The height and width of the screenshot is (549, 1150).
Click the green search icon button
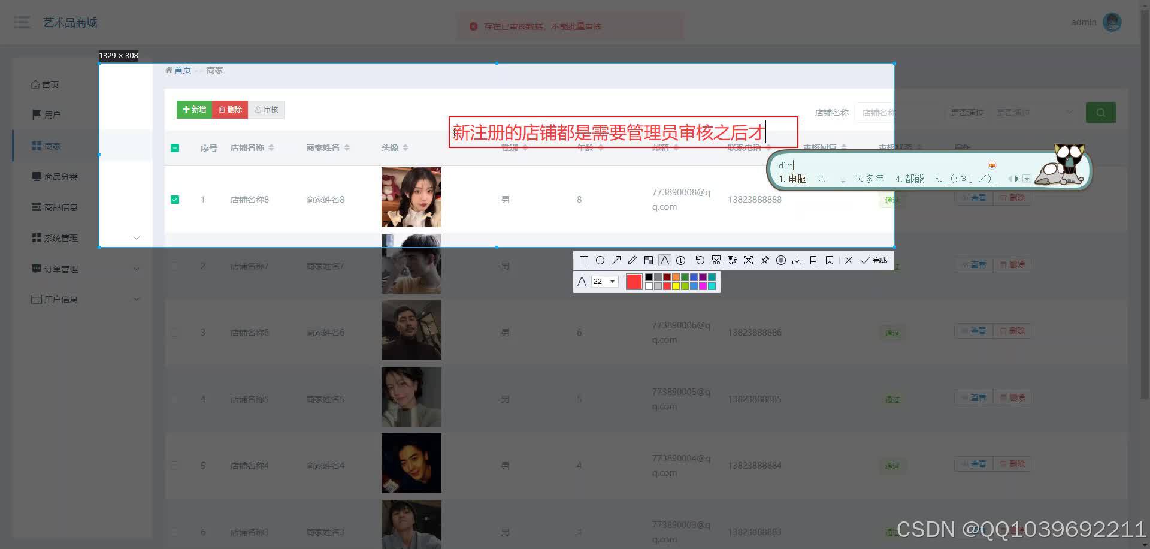[1101, 113]
